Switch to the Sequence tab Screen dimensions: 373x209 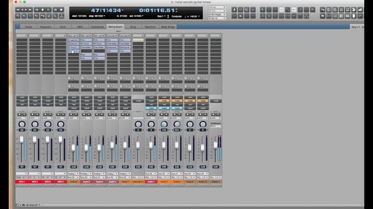[x=45, y=27]
